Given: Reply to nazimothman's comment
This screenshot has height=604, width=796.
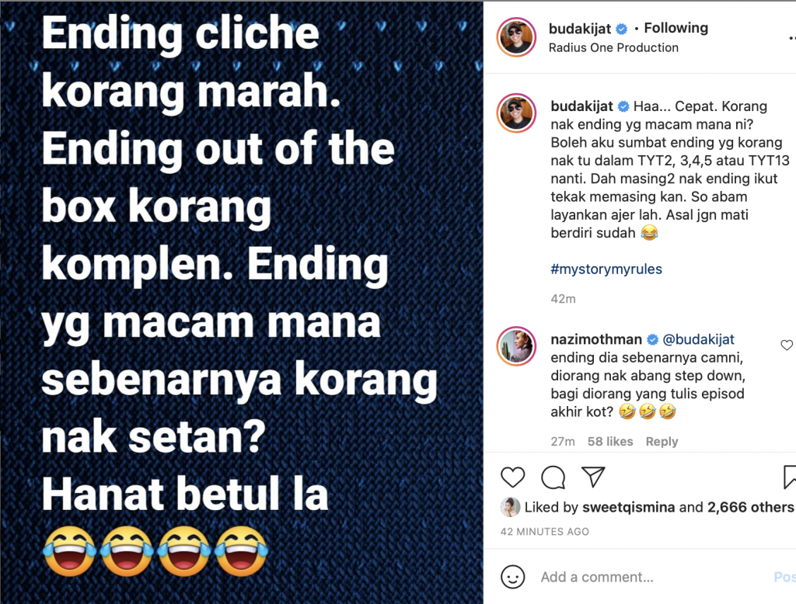Looking at the screenshot, I should point(662,441).
